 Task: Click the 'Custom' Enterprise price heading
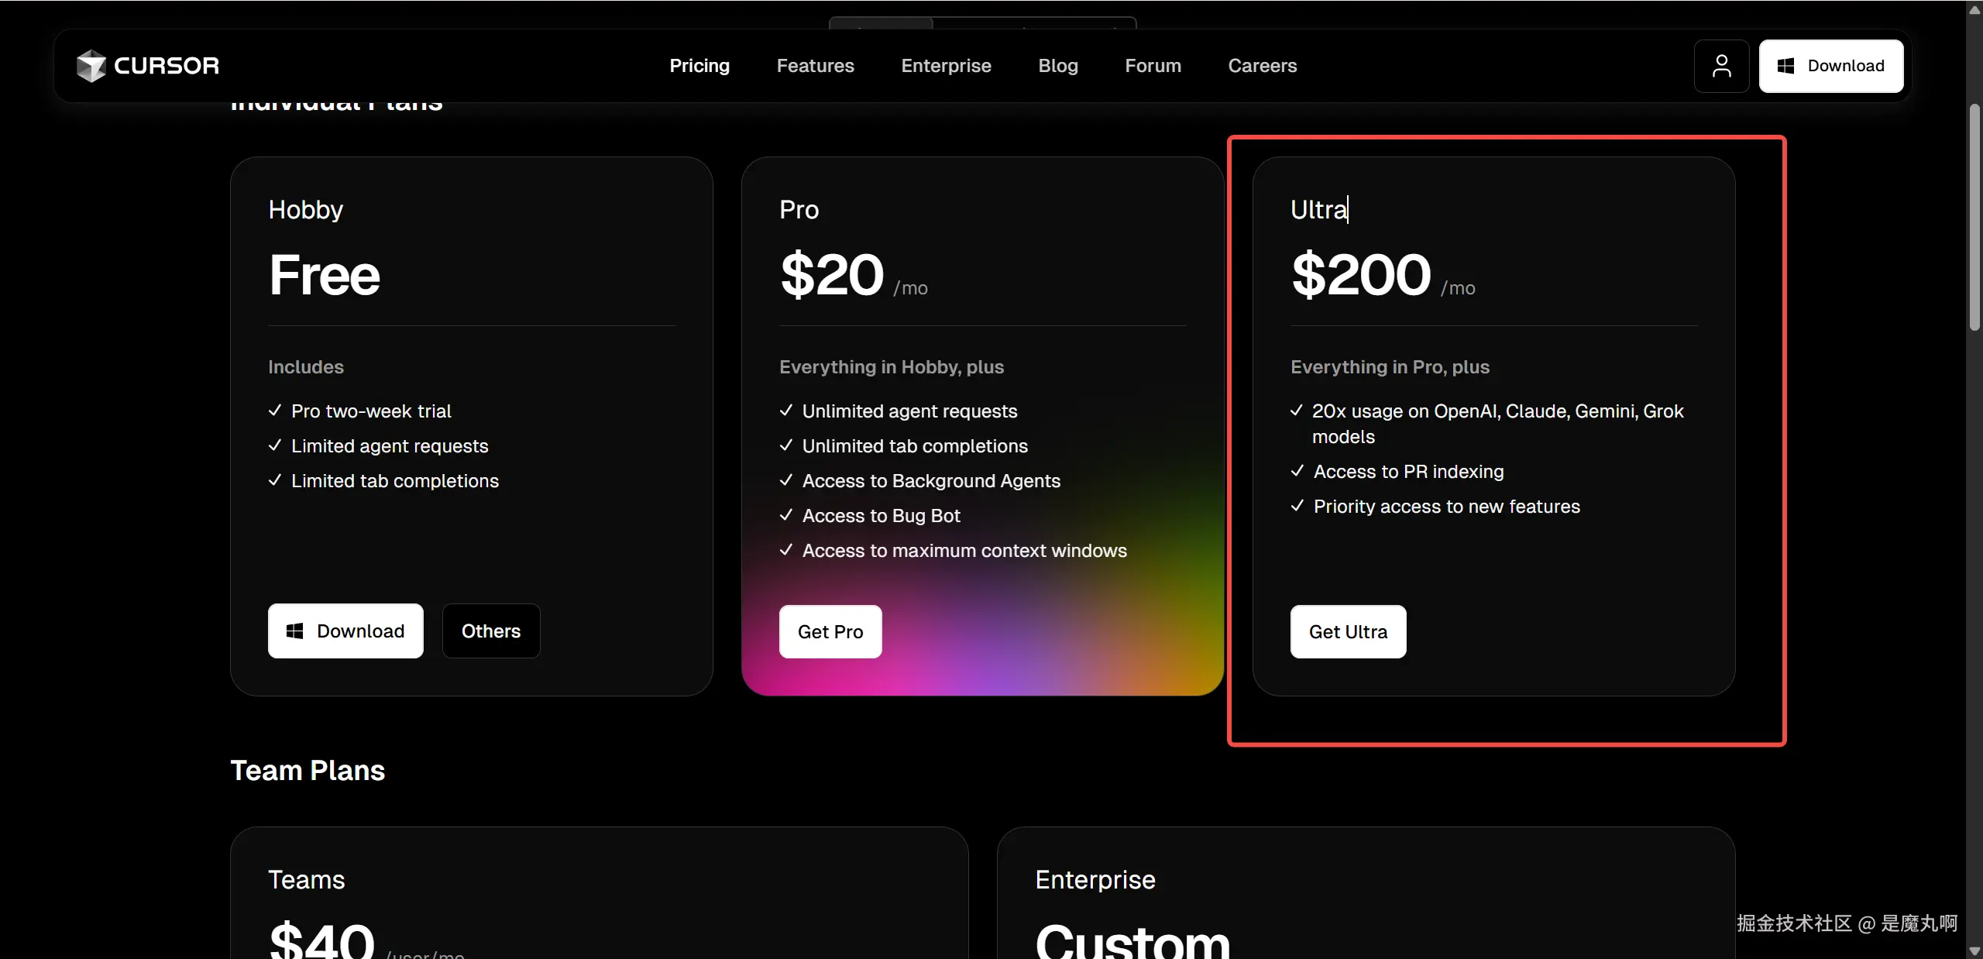(1132, 940)
